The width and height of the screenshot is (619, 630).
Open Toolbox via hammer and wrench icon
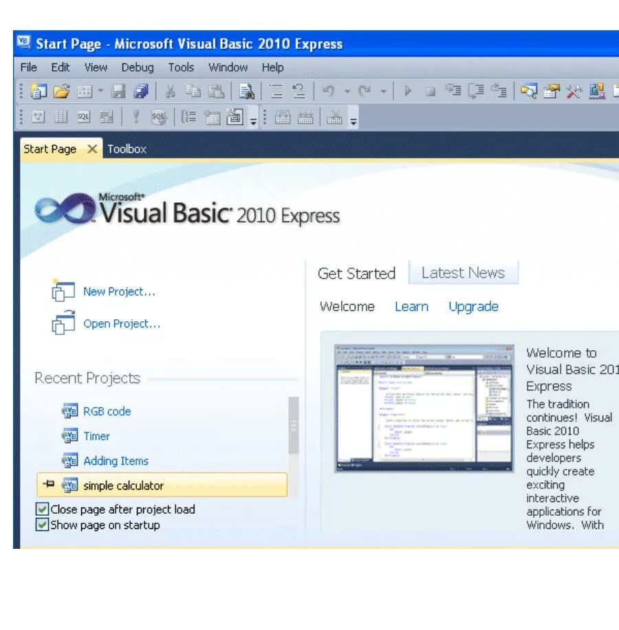[574, 91]
